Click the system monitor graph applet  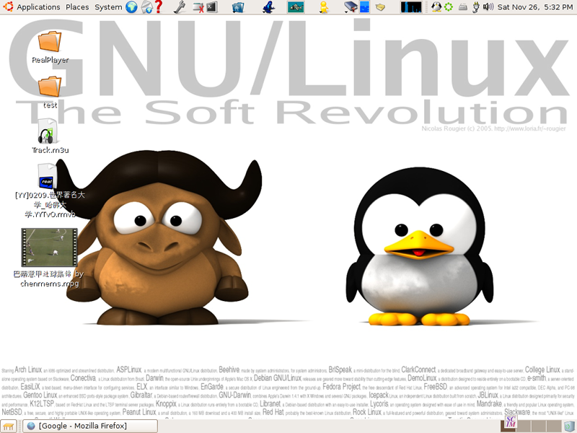click(411, 7)
